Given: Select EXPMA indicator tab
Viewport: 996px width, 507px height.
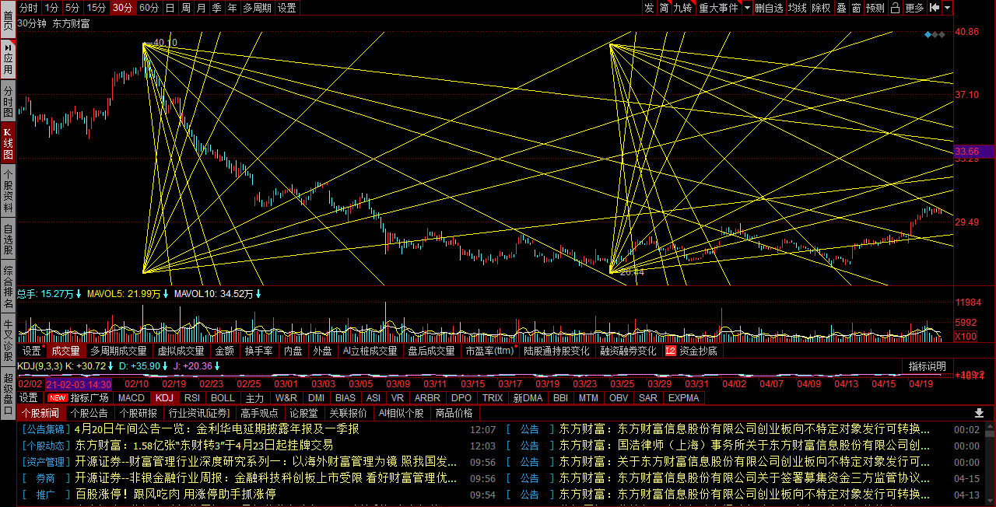Looking at the screenshot, I should 683,397.
